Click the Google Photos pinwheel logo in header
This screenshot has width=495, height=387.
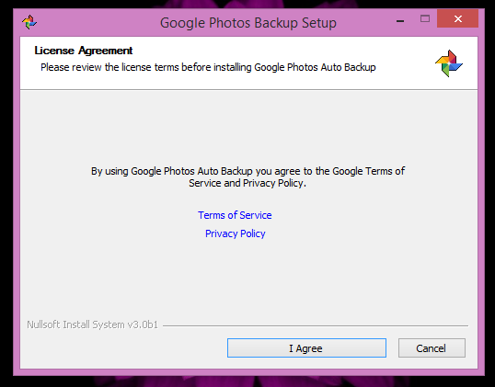[x=449, y=63]
